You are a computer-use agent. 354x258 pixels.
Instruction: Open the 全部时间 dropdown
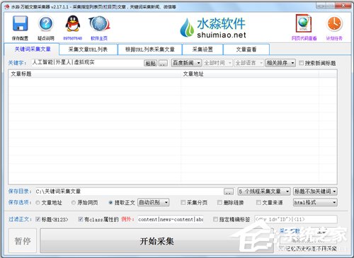point(217,63)
